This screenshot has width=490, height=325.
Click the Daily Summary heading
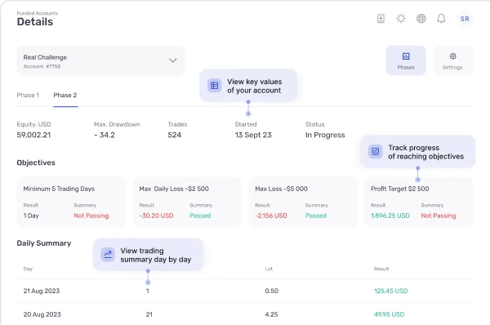[x=44, y=243]
